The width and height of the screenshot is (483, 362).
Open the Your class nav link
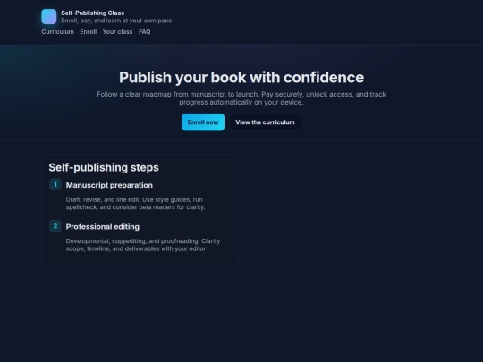(118, 32)
